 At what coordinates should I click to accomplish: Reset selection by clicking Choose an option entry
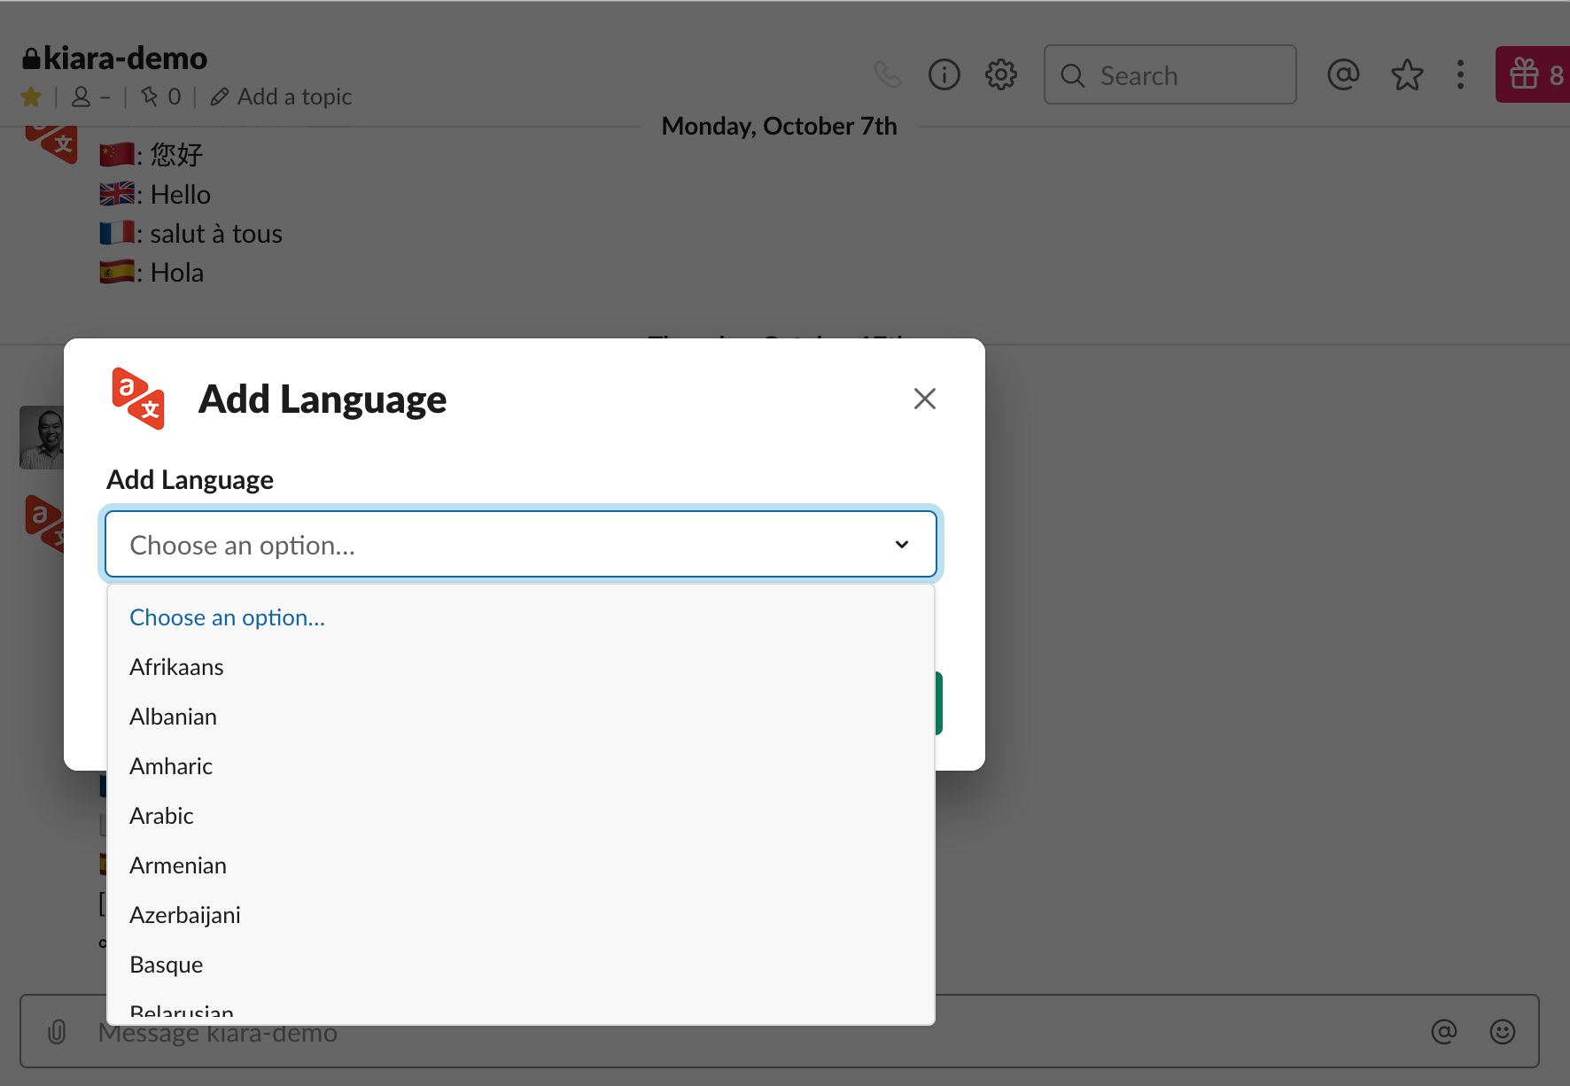[227, 617]
